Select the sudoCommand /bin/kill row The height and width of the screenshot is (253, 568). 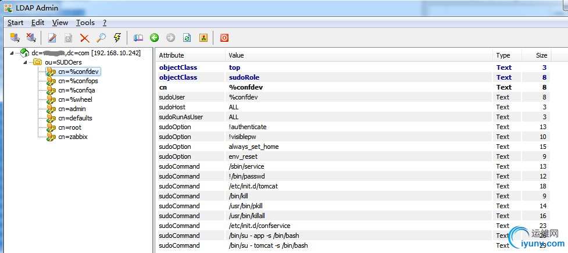[x=353, y=196]
